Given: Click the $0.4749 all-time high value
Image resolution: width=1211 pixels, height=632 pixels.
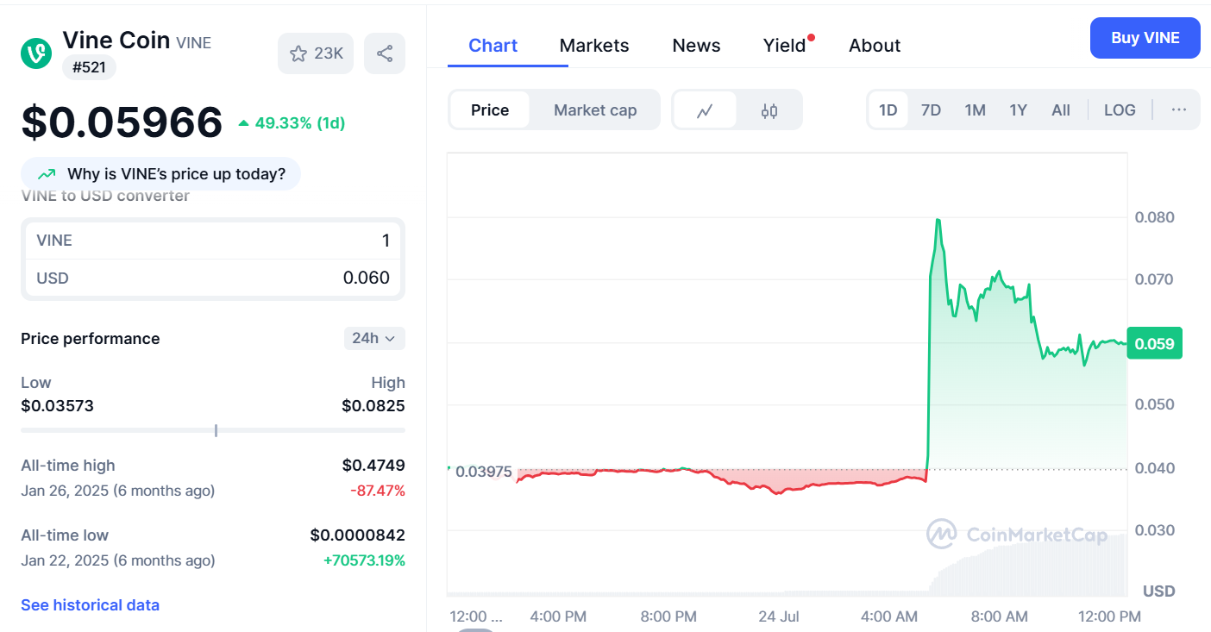Looking at the screenshot, I should pos(373,466).
